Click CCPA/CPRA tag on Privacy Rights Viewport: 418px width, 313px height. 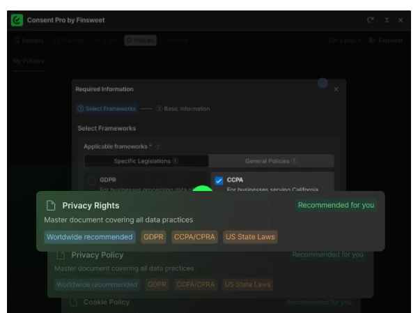point(194,237)
